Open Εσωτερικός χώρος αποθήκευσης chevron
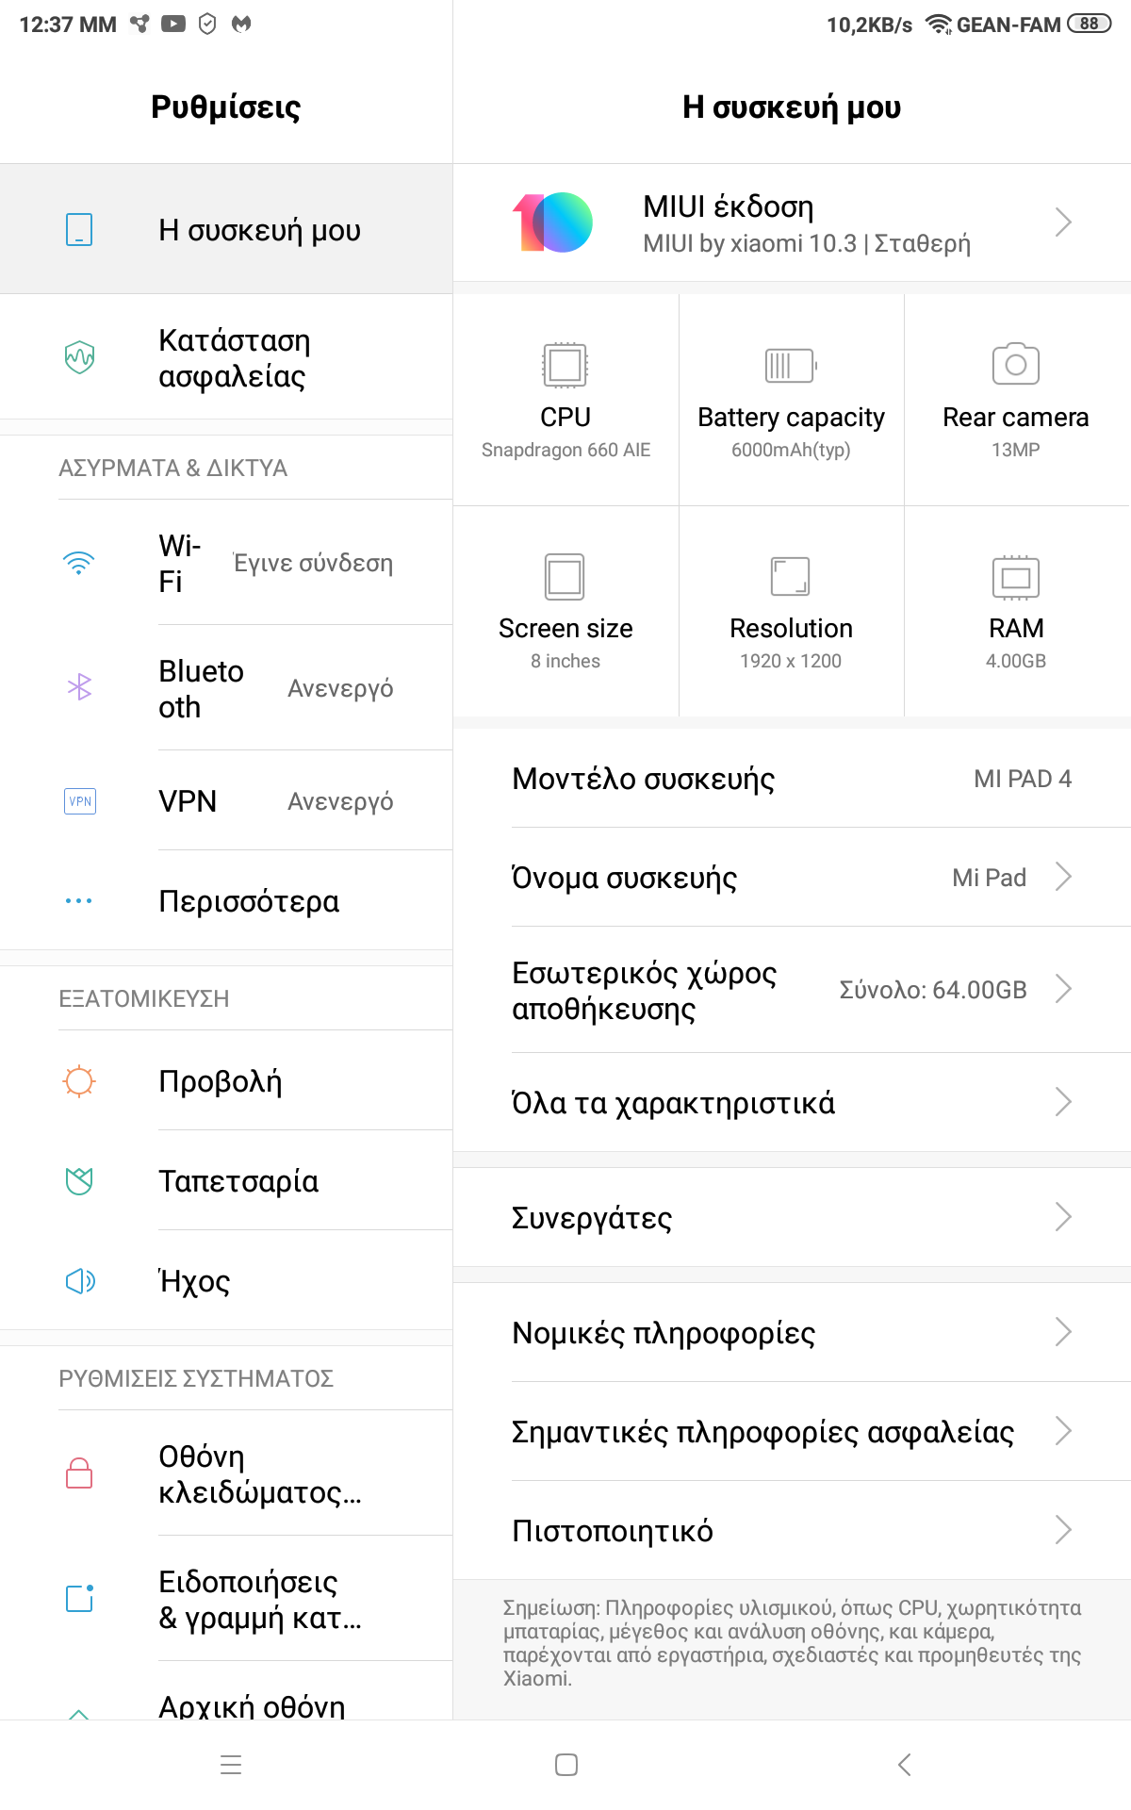 tap(1063, 989)
